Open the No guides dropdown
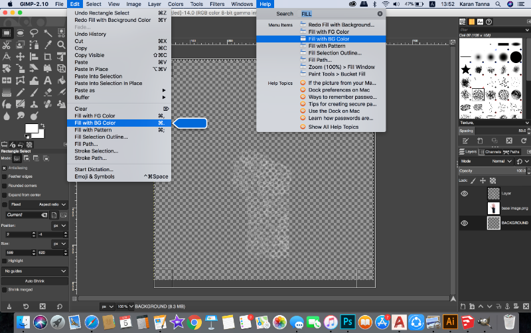This screenshot has width=531, height=333. tap(35, 271)
